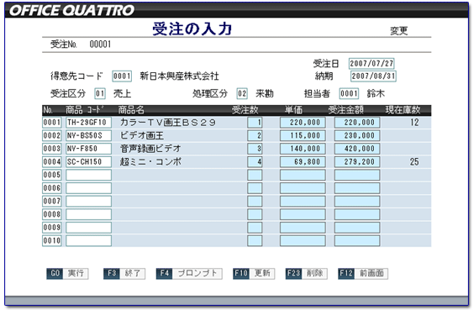The image size is (474, 310).
Task: Click the 受注金額 column header
Action: pyautogui.click(x=345, y=110)
